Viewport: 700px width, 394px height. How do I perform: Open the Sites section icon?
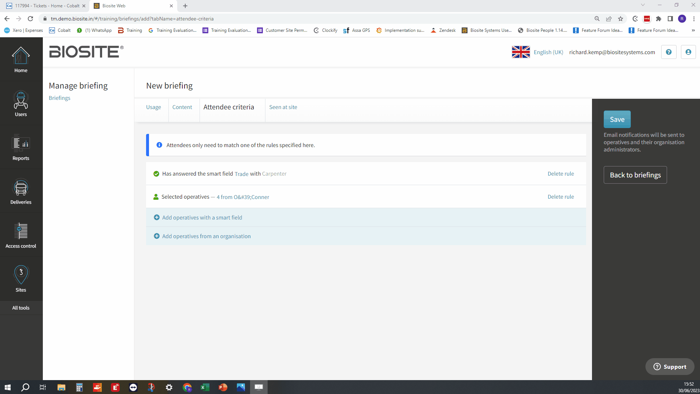coord(21,275)
